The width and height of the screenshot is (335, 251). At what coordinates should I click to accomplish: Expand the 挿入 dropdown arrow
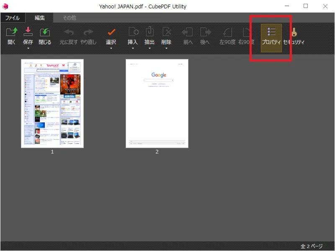[x=133, y=49]
